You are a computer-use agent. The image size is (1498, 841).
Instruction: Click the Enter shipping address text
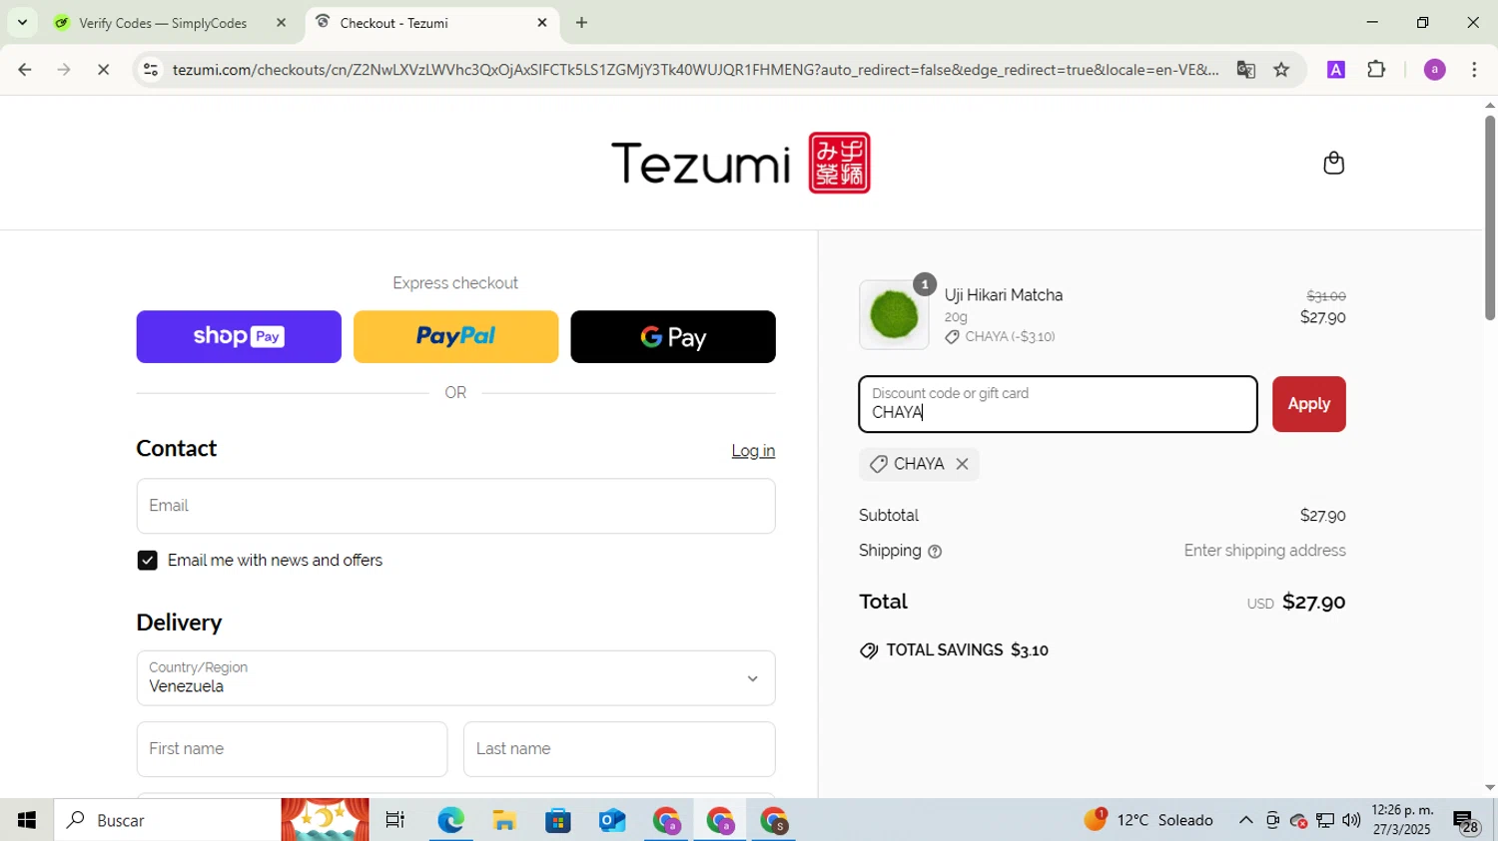[x=1264, y=551]
